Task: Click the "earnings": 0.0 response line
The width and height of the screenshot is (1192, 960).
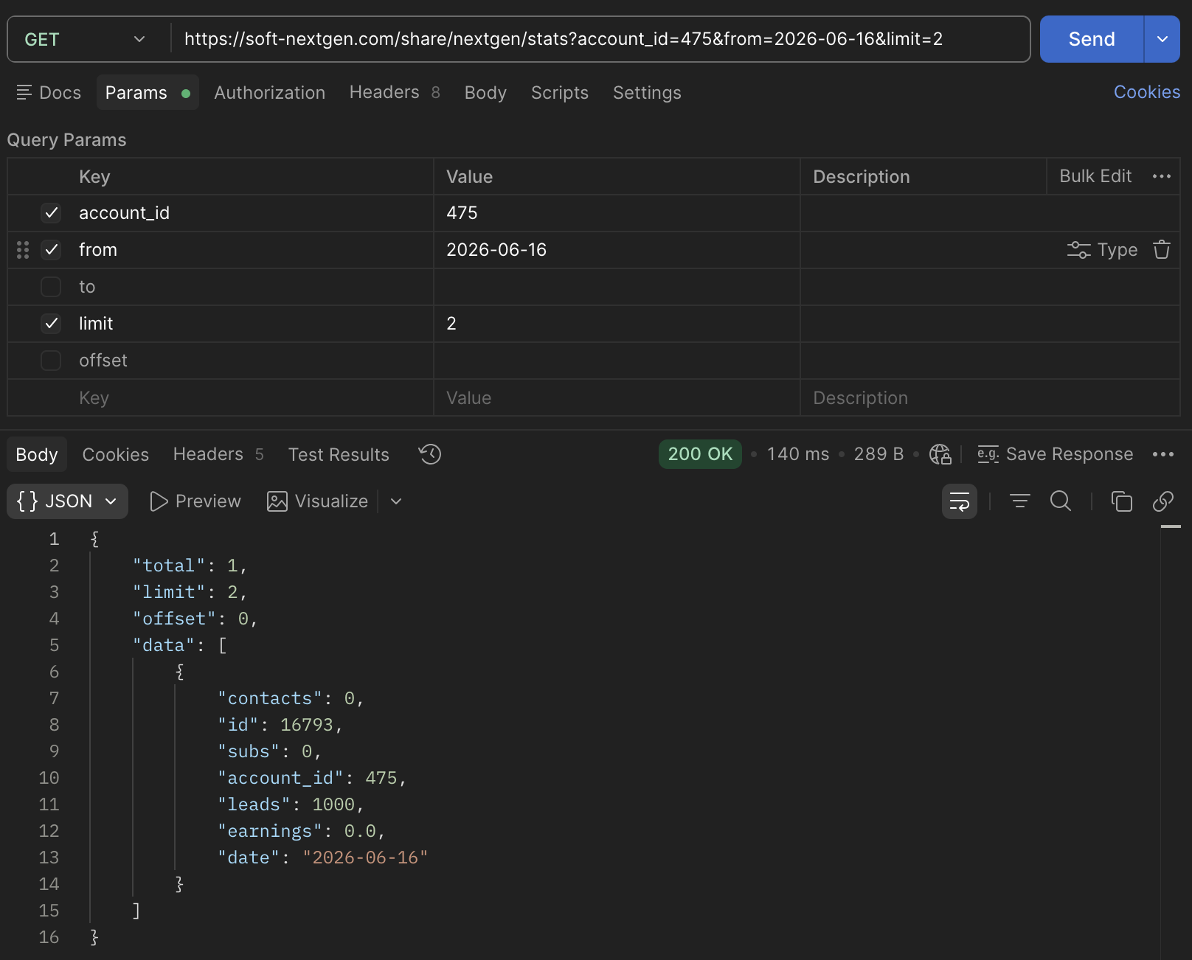Action: coord(302,831)
